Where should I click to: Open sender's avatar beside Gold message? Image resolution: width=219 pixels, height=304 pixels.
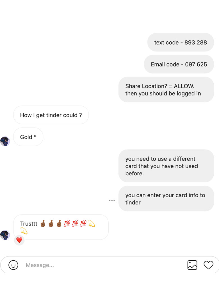point(5,141)
